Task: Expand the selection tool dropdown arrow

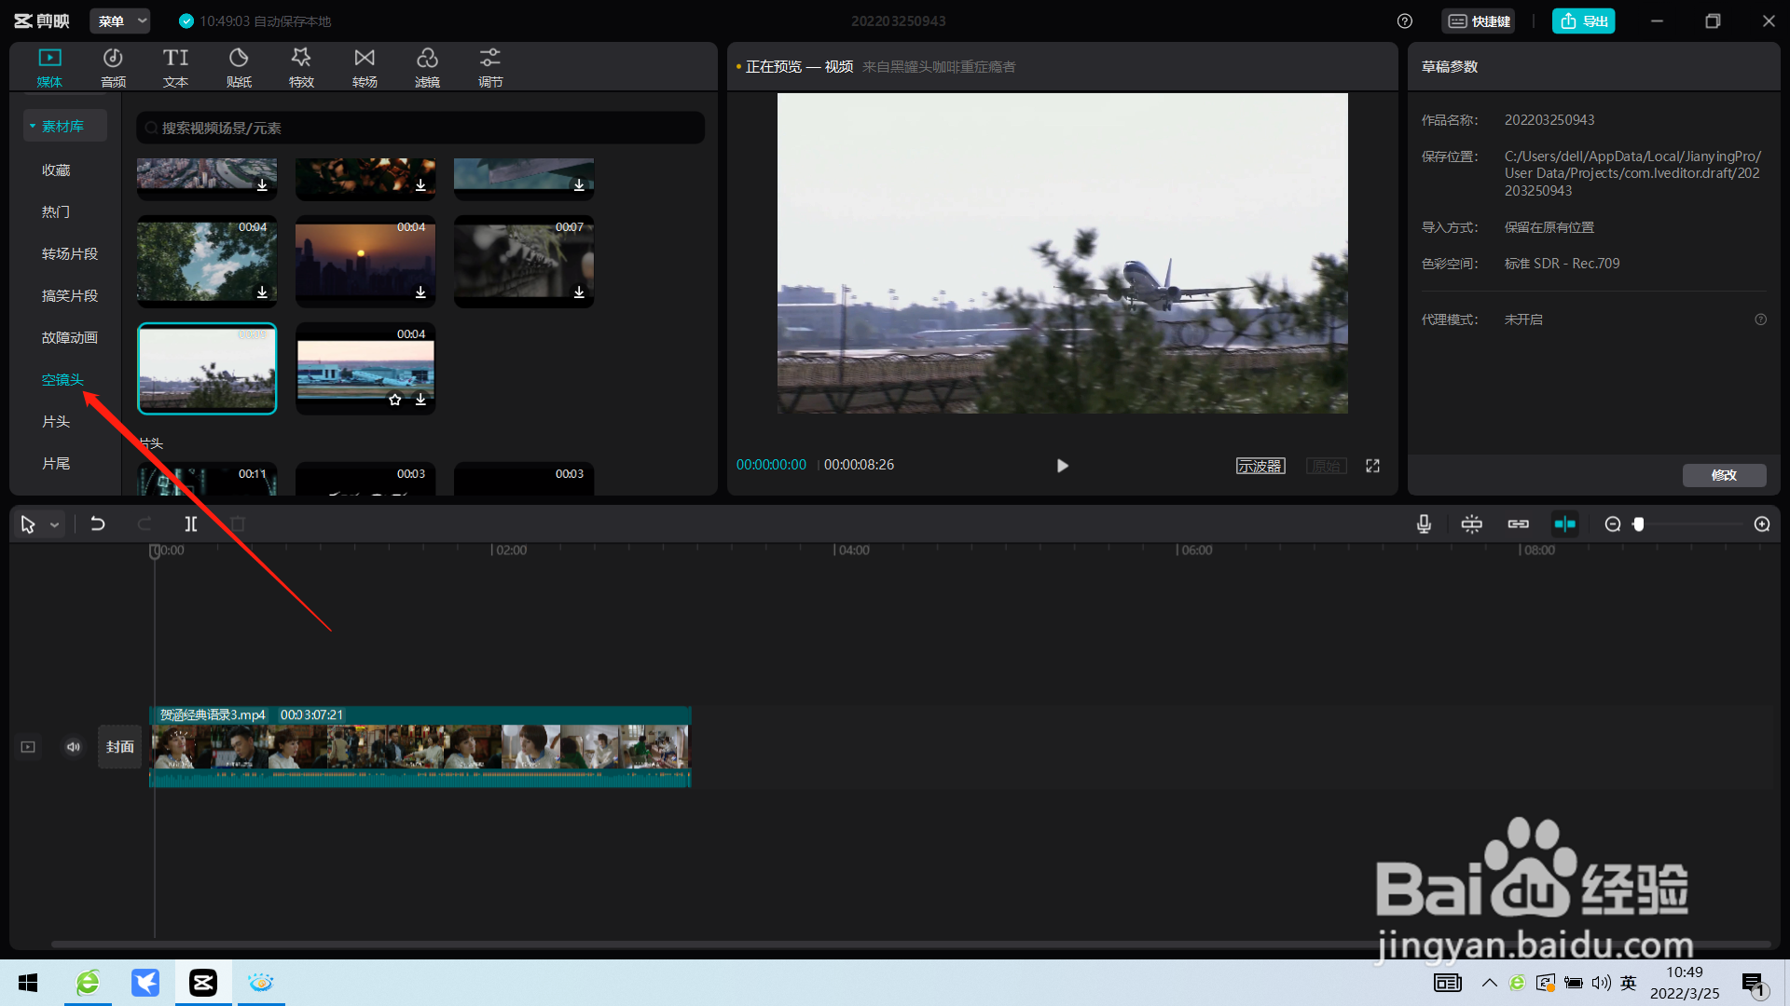Action: pyautogui.click(x=55, y=525)
